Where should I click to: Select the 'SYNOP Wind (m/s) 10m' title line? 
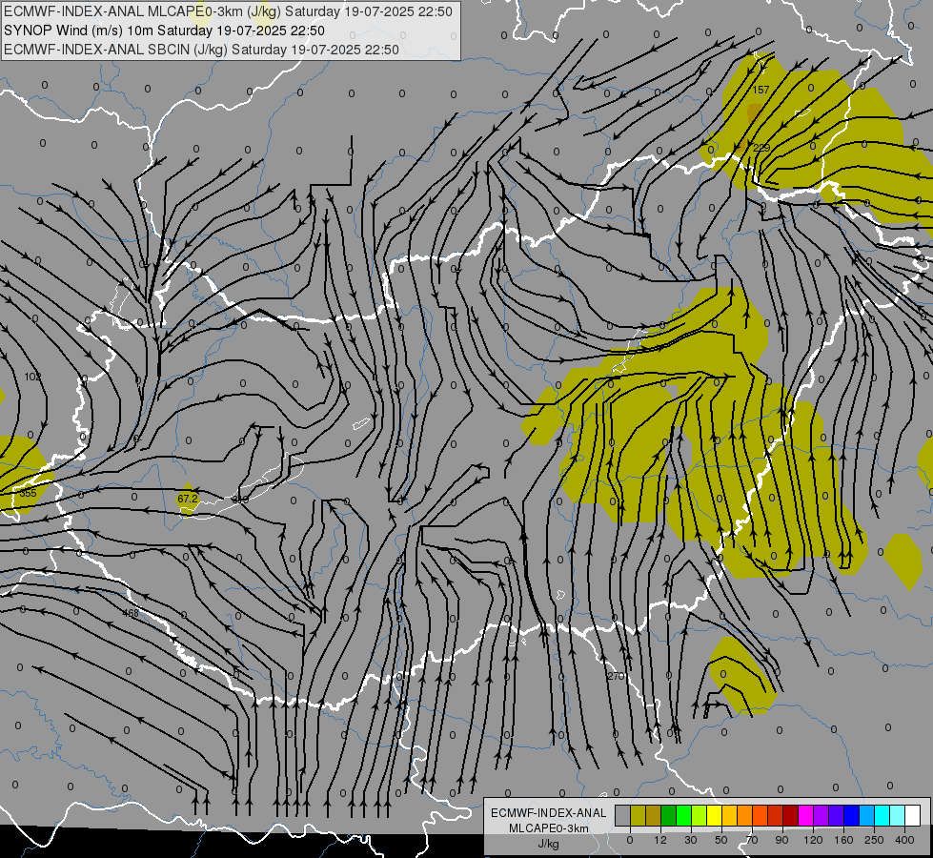[164, 31]
